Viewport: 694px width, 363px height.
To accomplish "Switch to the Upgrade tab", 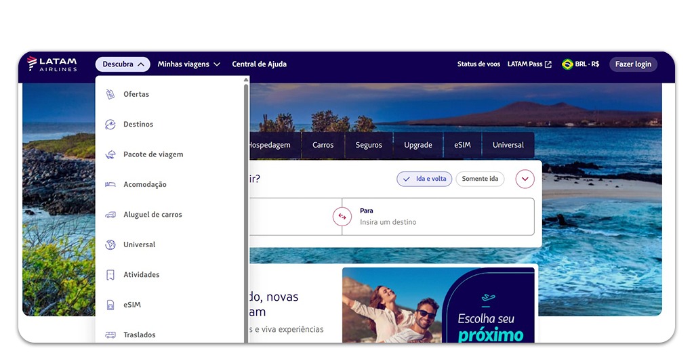I will tap(417, 145).
